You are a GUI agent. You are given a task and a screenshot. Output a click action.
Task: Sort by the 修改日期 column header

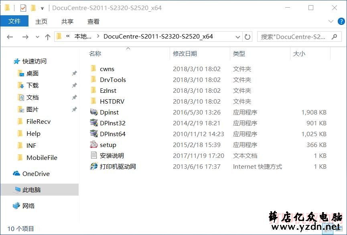coord(185,53)
